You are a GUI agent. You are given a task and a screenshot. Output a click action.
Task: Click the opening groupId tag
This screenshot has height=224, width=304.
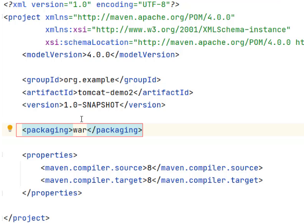coord(43,80)
